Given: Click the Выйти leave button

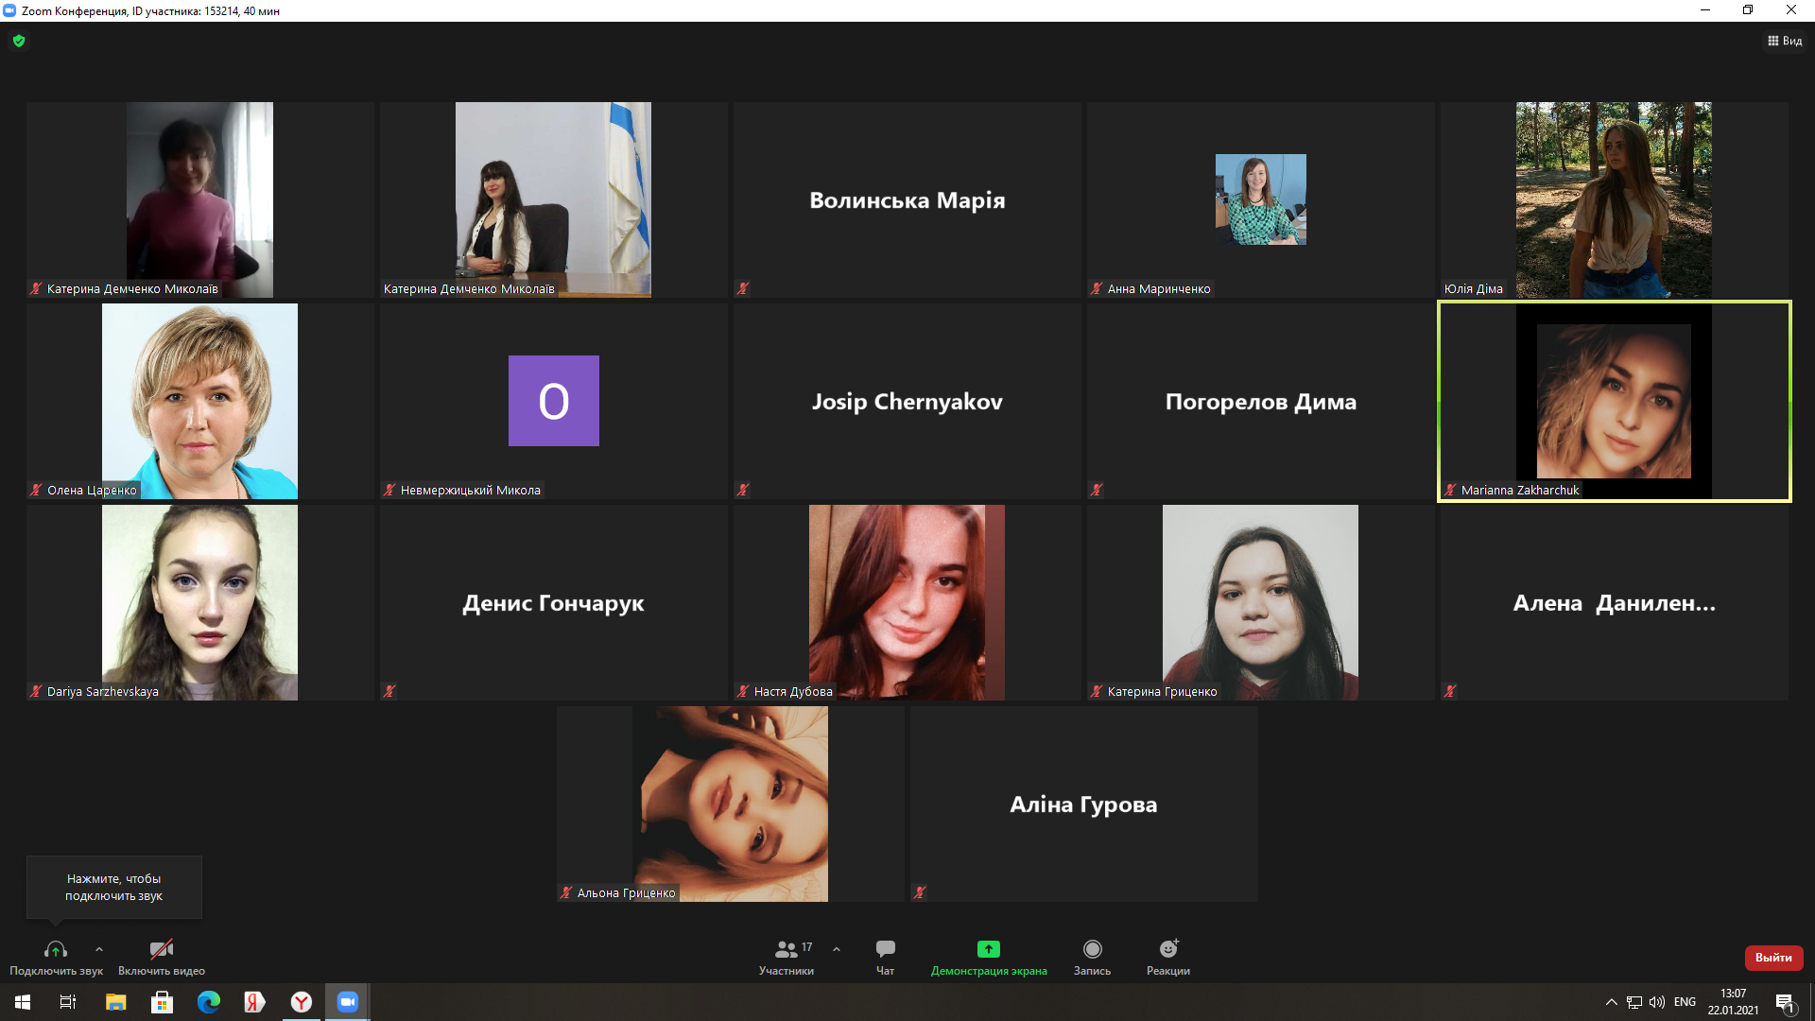Looking at the screenshot, I should tap(1773, 958).
